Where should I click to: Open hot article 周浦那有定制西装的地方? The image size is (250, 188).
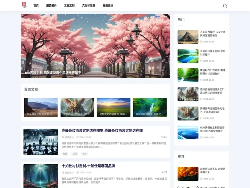[212, 110]
